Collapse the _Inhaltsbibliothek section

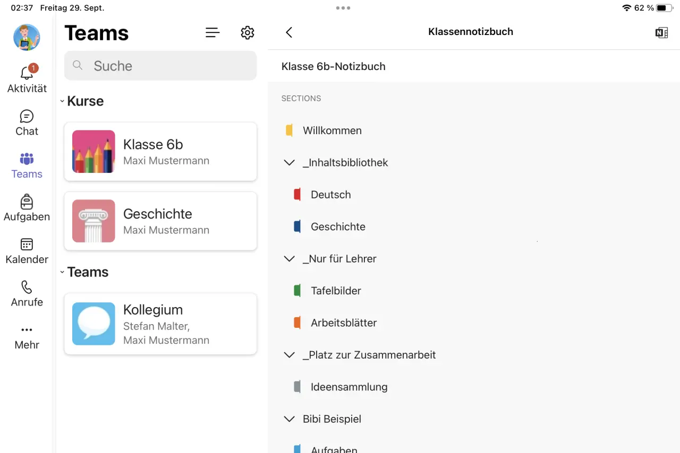(289, 163)
